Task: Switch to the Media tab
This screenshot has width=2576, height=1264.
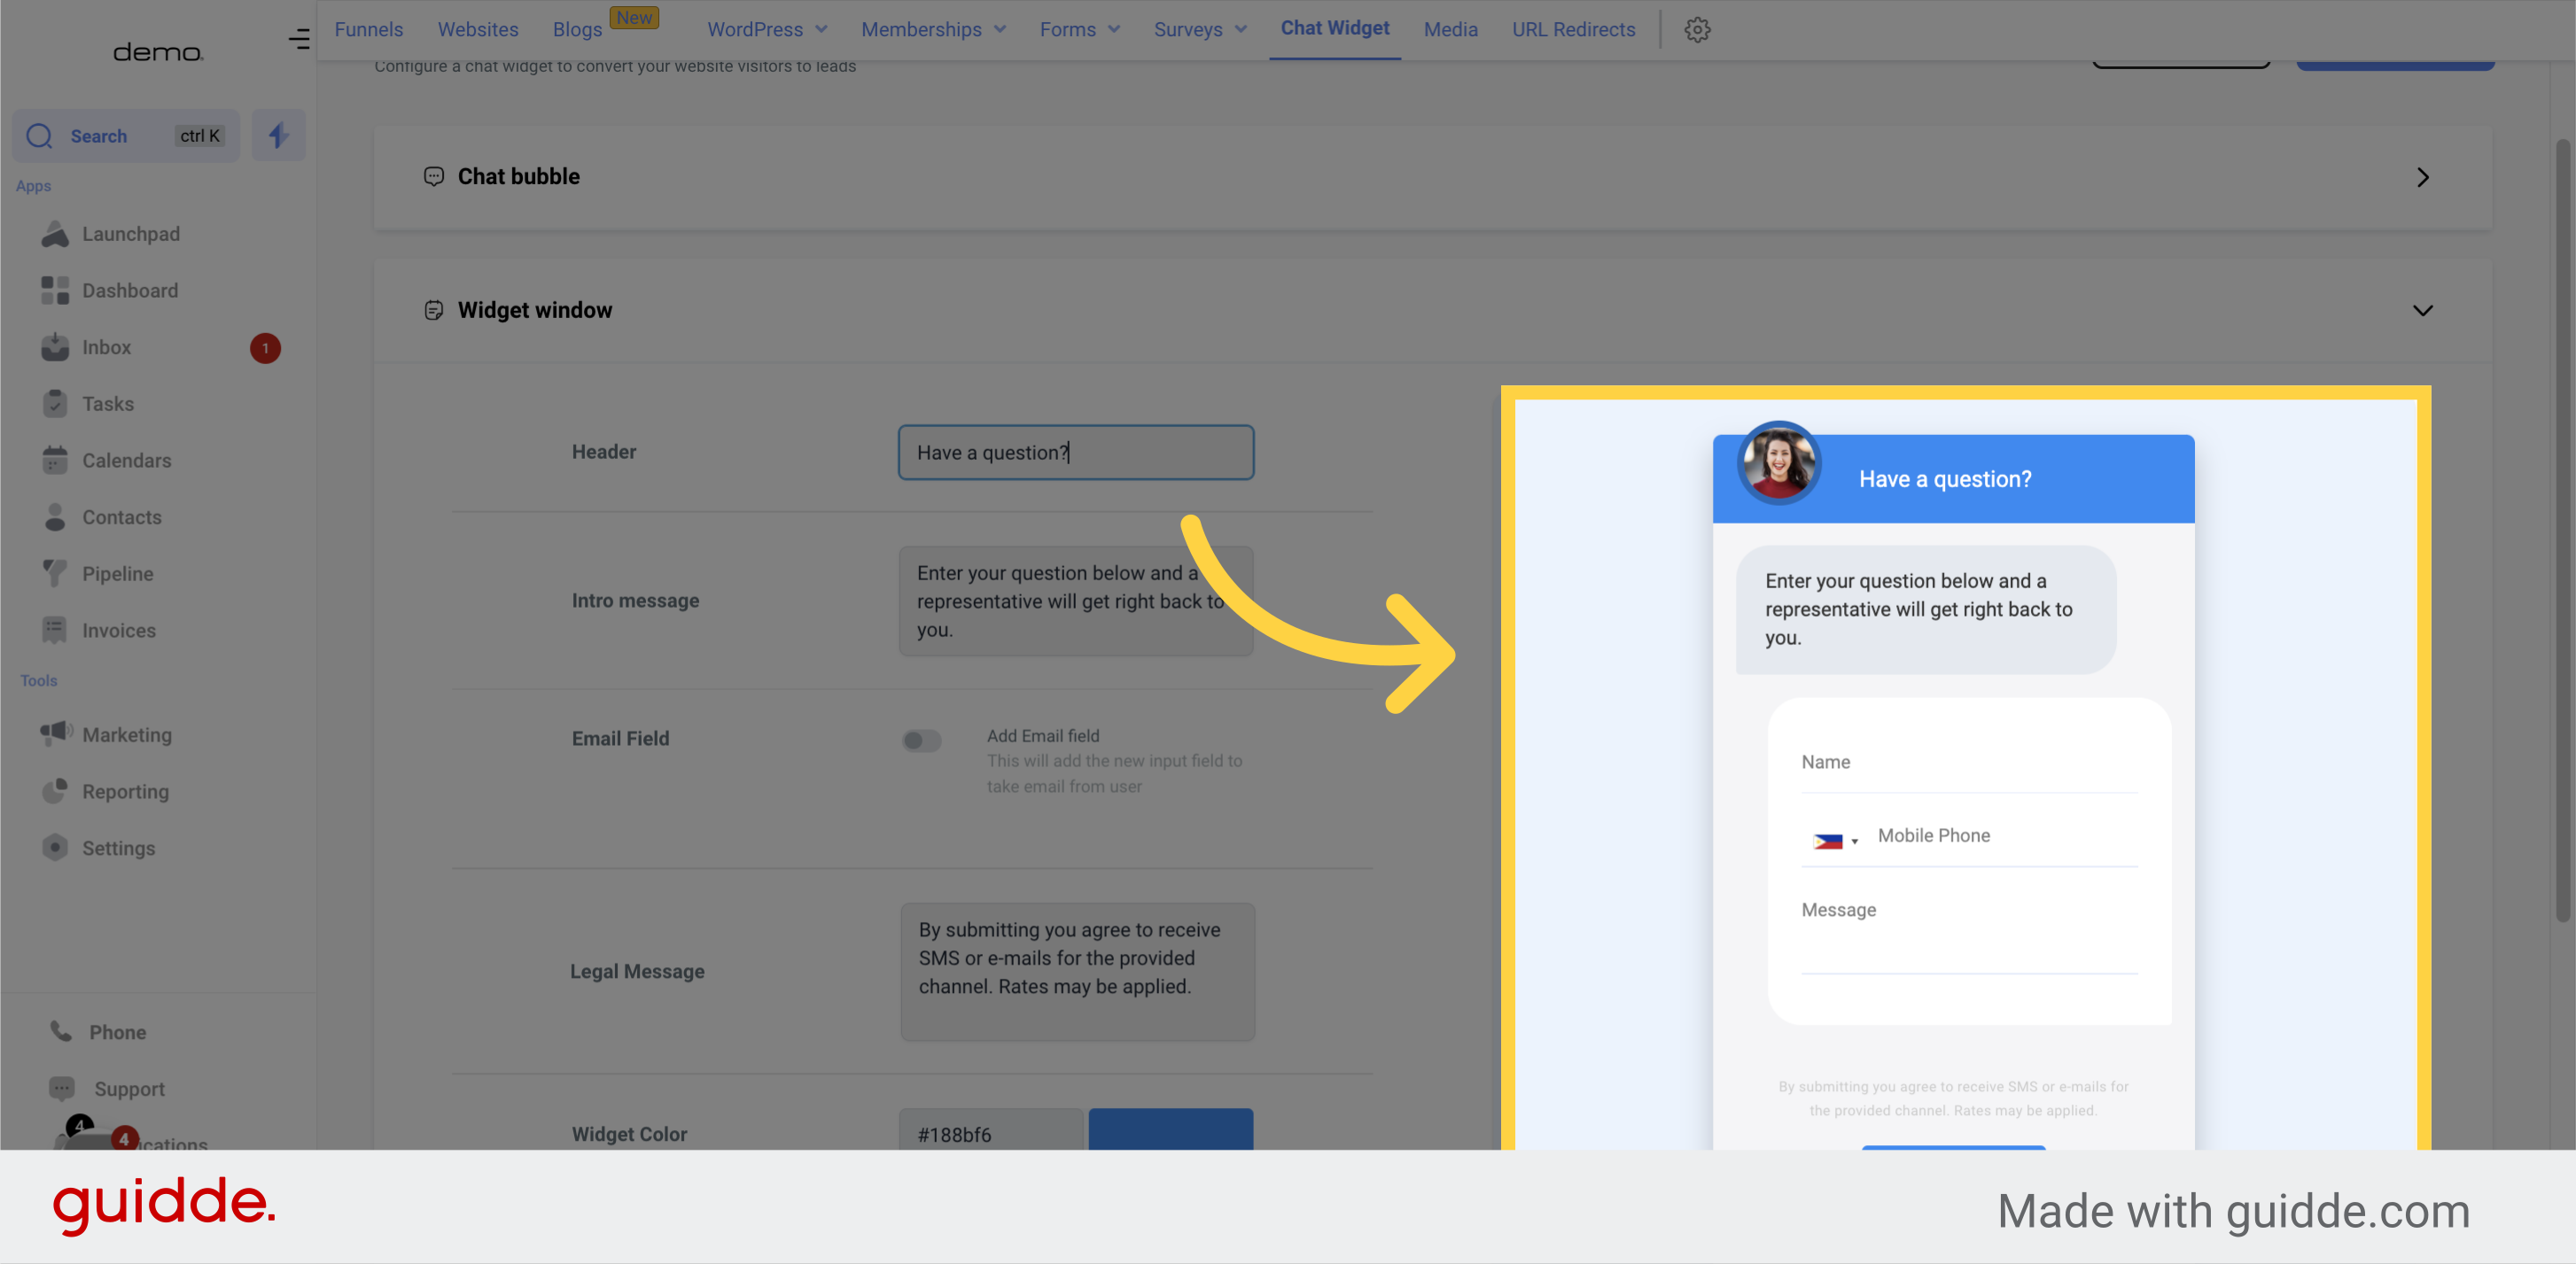Action: [x=1451, y=29]
